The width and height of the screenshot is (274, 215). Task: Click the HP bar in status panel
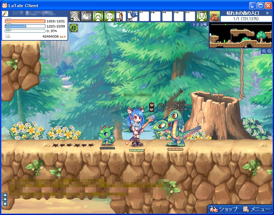[26, 21]
